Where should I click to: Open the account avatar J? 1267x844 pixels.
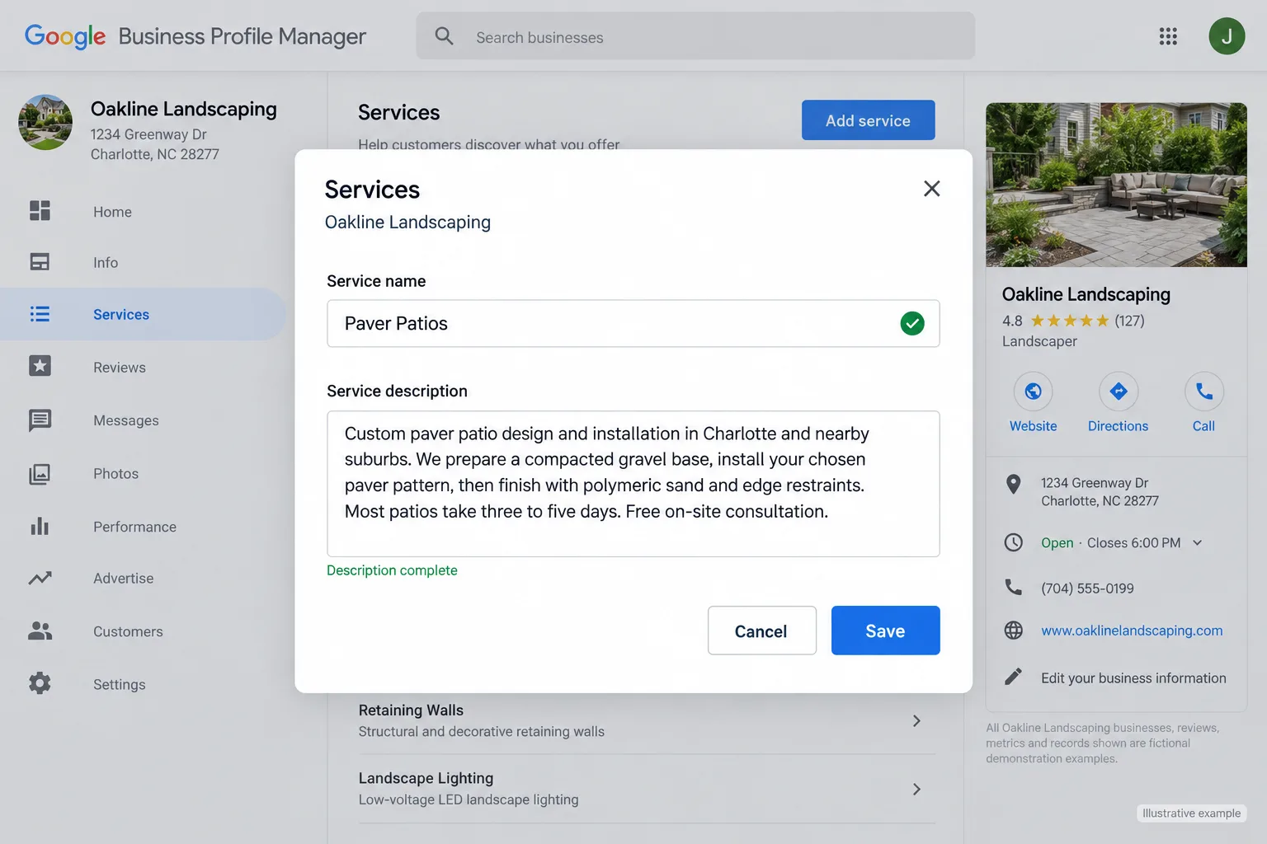pos(1227,36)
